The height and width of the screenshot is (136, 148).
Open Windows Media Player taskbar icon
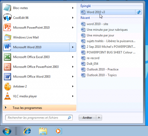(58, 131)
